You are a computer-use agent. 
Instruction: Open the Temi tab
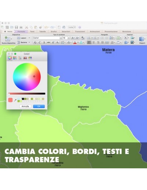[x=32, y=32]
